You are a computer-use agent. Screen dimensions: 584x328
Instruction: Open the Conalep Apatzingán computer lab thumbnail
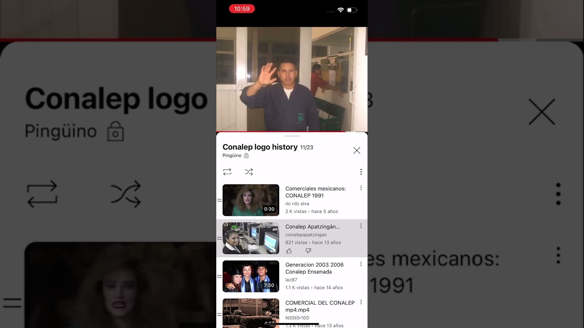point(251,238)
